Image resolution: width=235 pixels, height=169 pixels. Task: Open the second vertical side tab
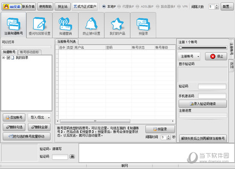pos(232,65)
